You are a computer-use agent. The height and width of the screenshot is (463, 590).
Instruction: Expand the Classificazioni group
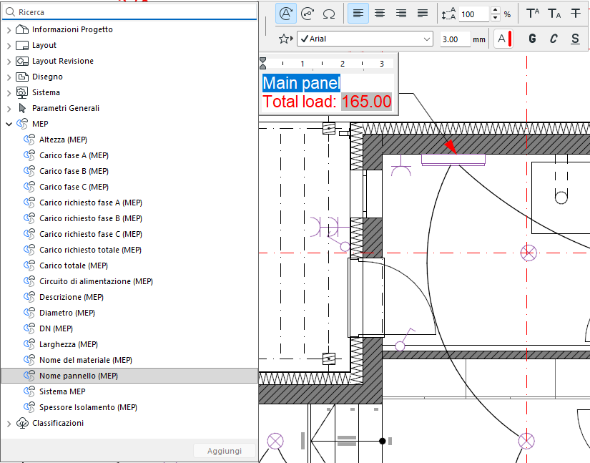click(9, 424)
